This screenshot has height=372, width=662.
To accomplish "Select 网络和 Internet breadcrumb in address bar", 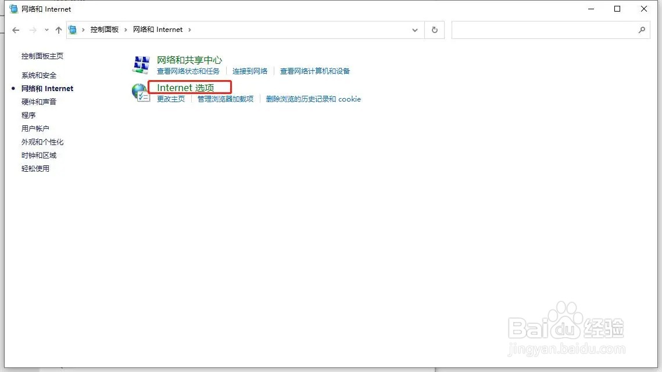I will 158,30.
